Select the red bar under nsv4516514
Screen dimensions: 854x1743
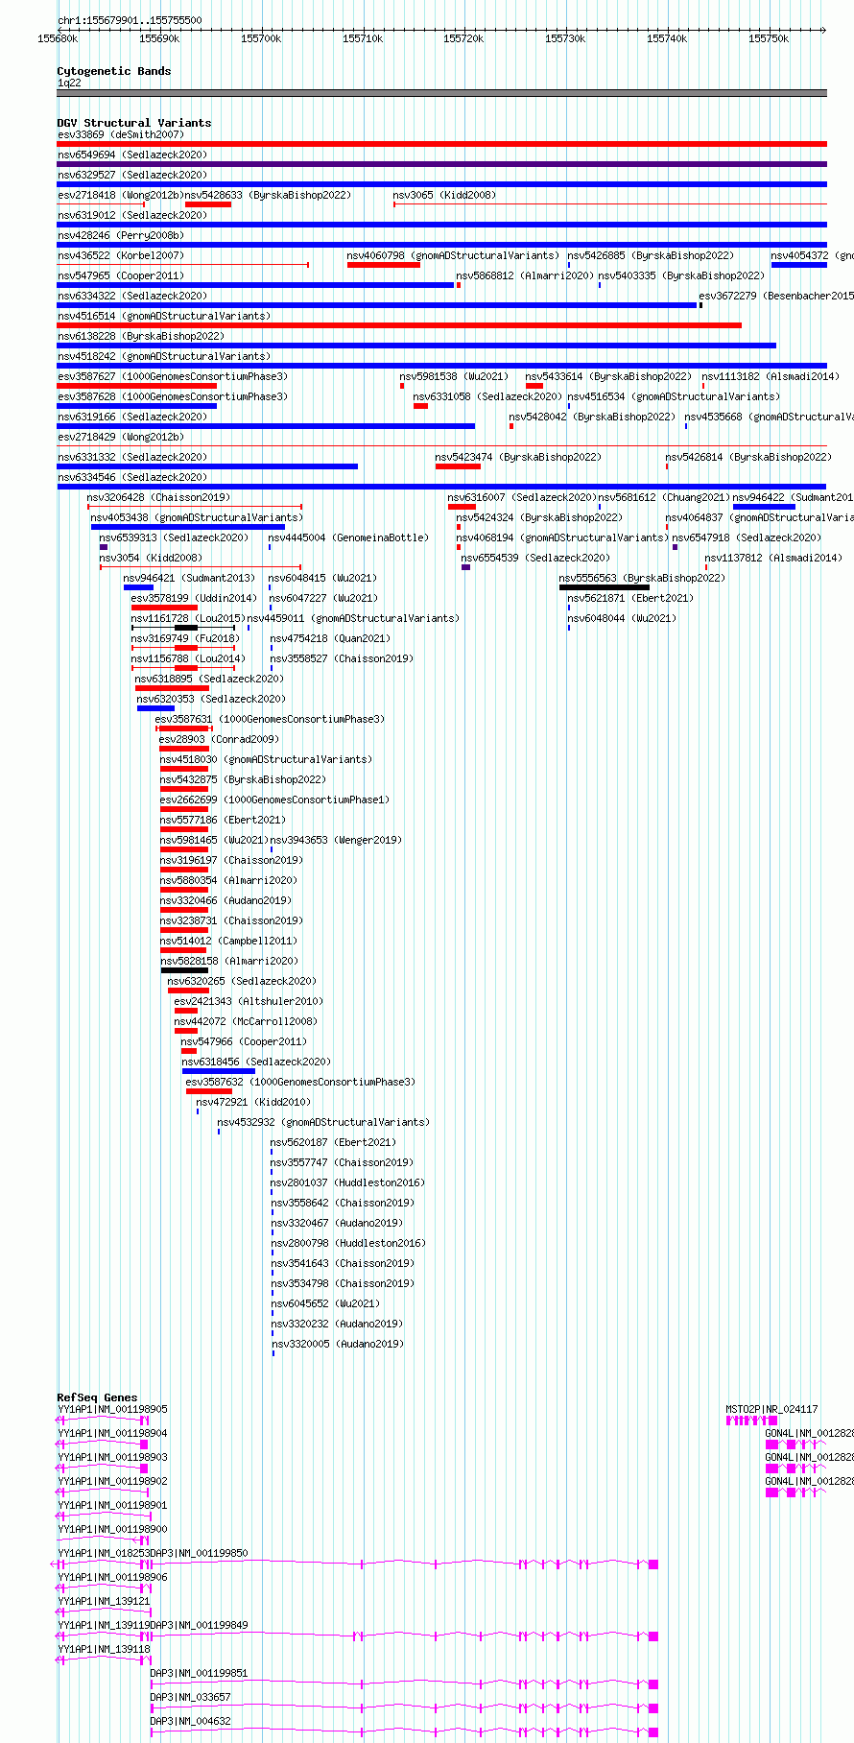pyautogui.click(x=399, y=325)
